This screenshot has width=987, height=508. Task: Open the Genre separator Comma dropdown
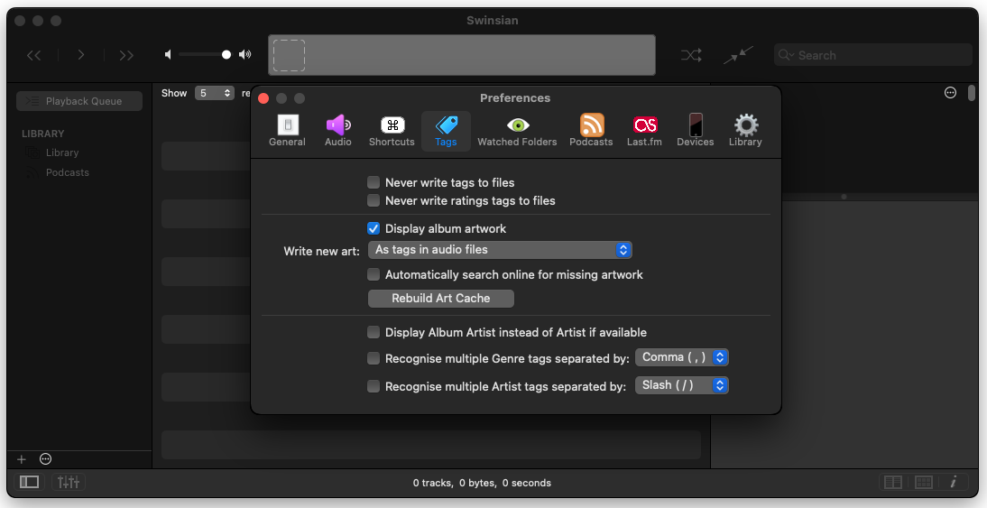tap(682, 357)
